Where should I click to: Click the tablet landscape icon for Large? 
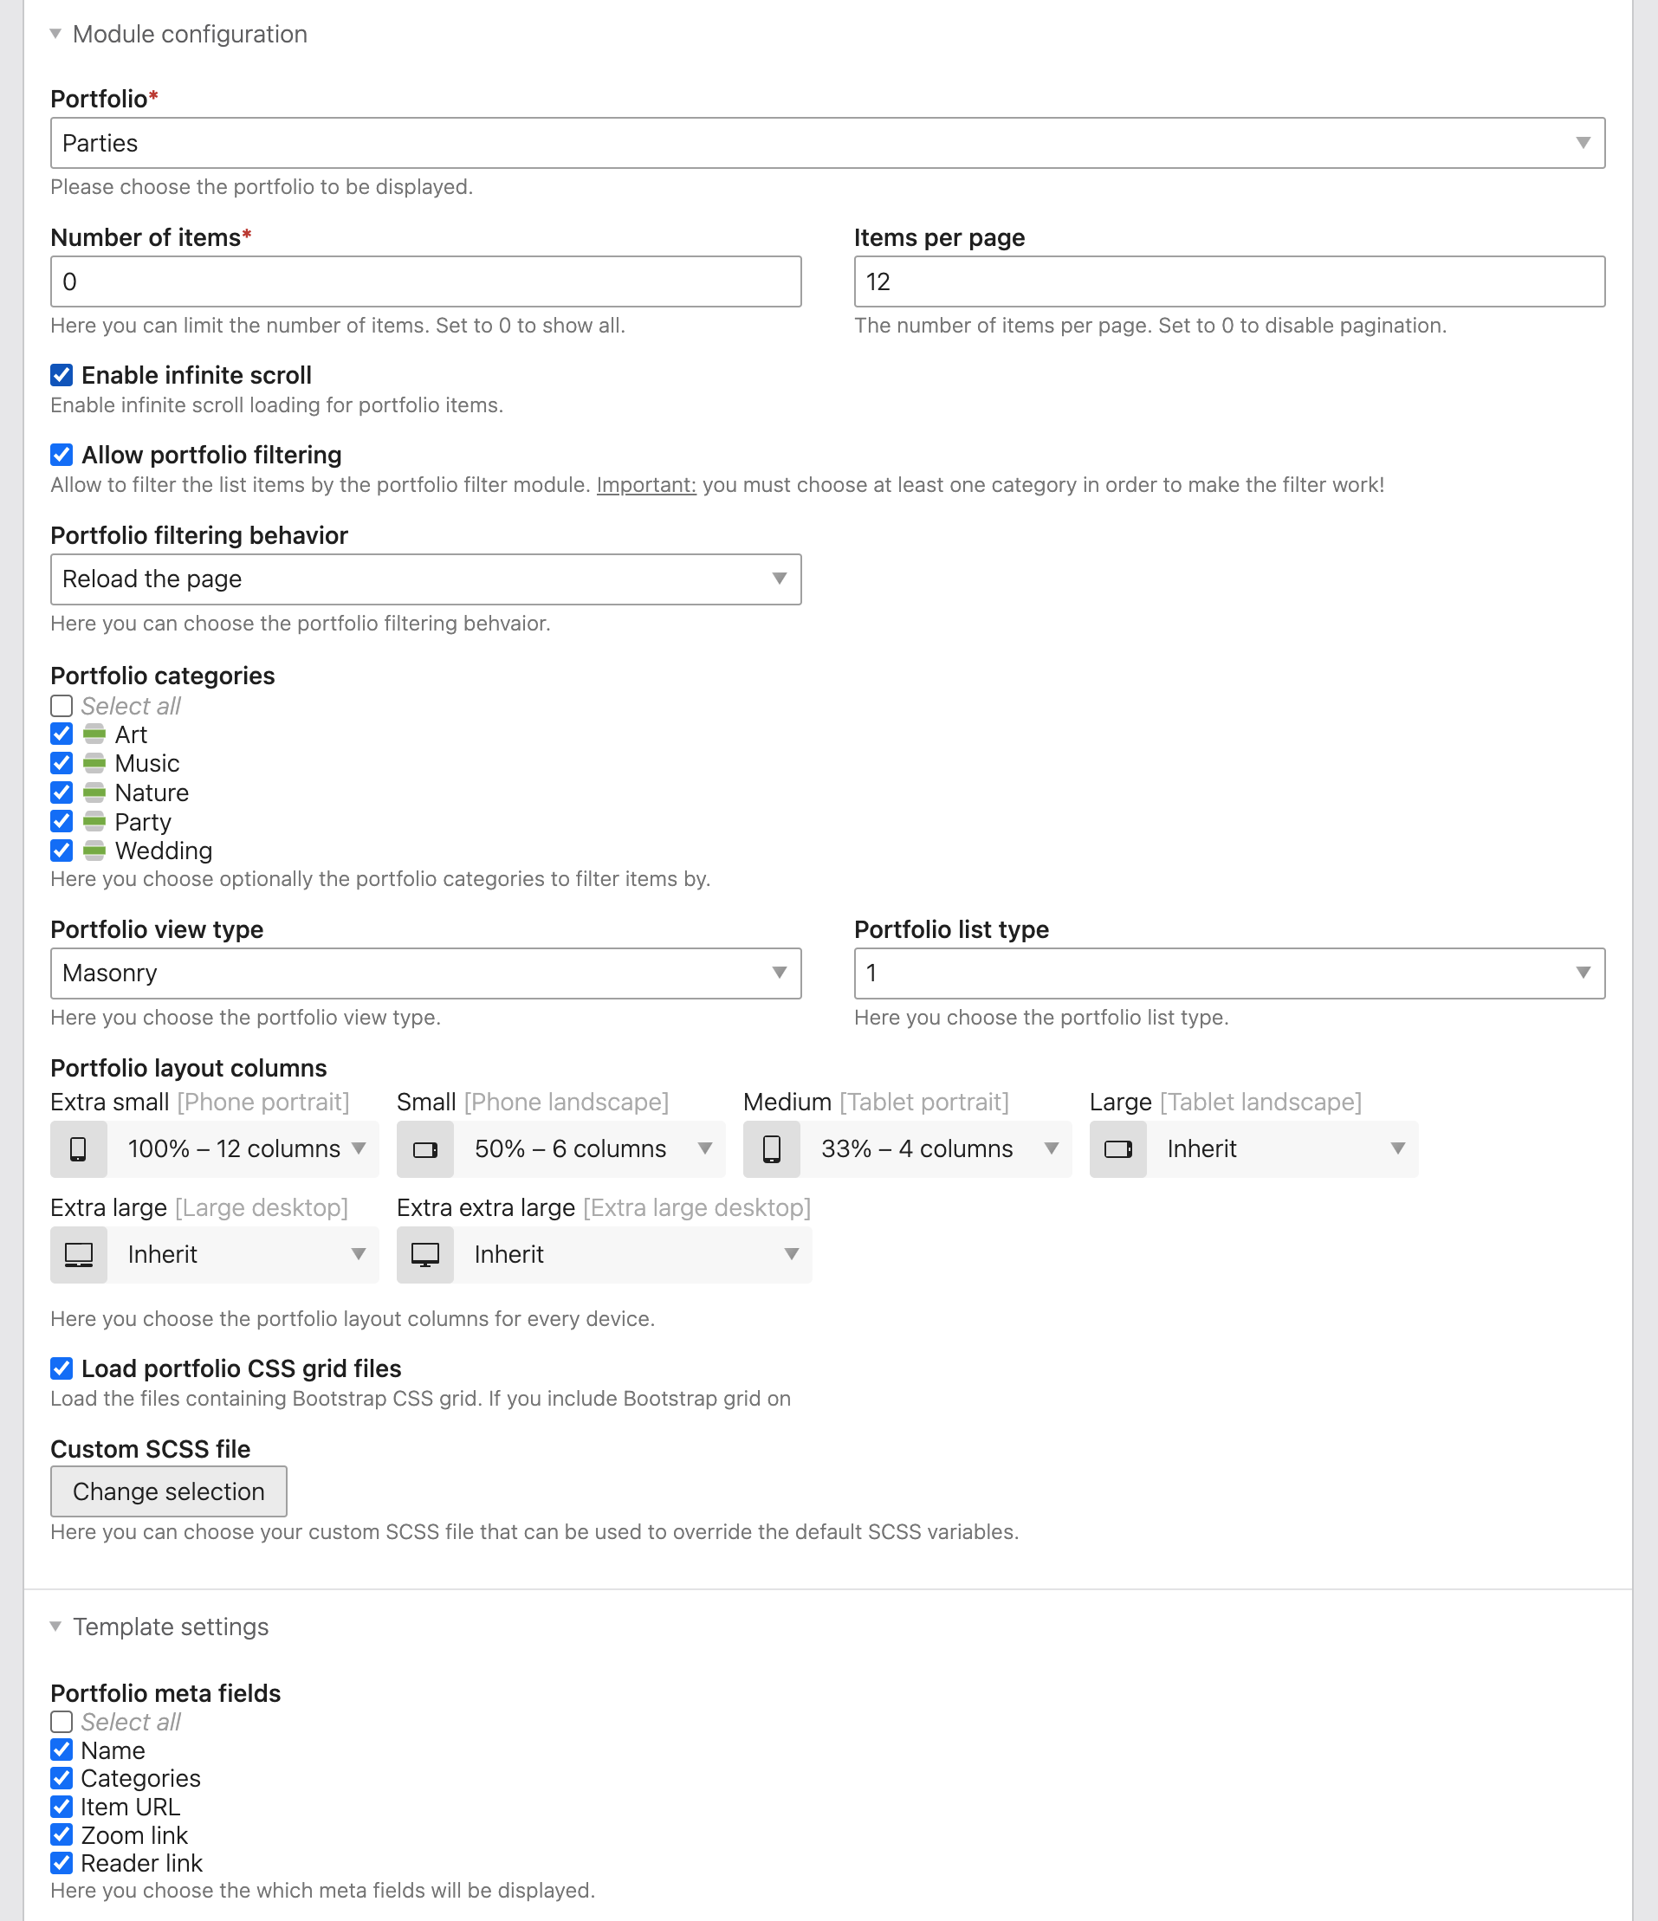coord(1117,1148)
